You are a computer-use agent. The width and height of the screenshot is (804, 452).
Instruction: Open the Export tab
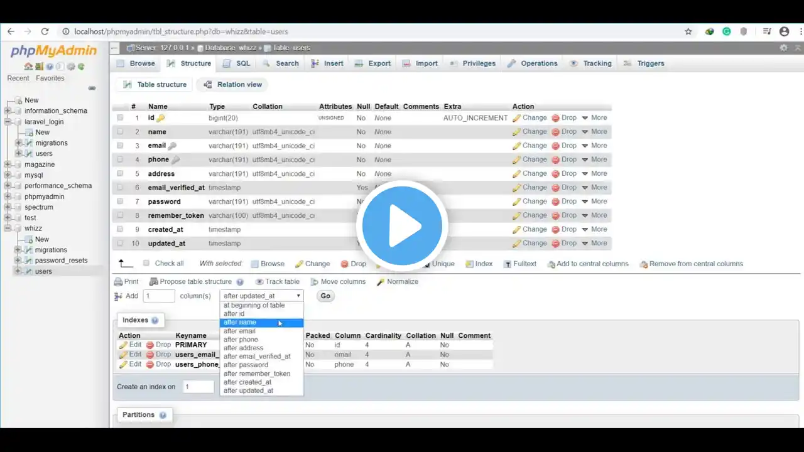372,63
